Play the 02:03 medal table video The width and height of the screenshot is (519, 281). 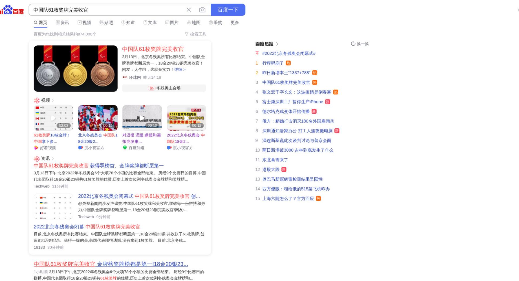click(54, 118)
